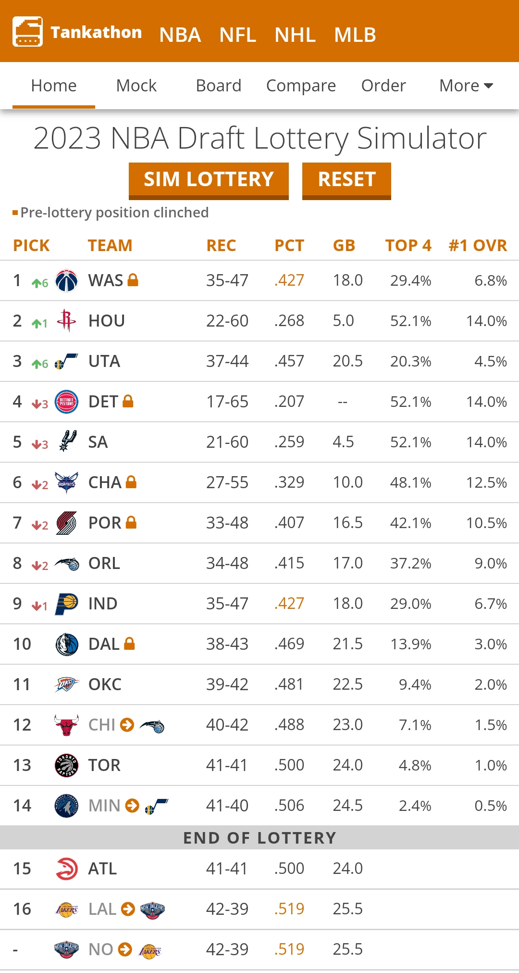Select MLB in the top header
The image size is (519, 973).
(x=355, y=35)
